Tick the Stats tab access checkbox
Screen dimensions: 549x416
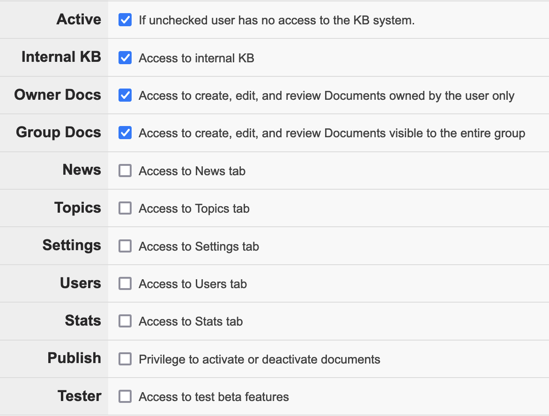(125, 321)
